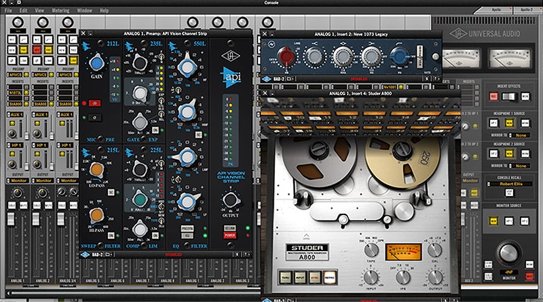
Task: Open ANALOG 1 AUX 1 send selector
Action: pyautogui.click(x=15, y=115)
